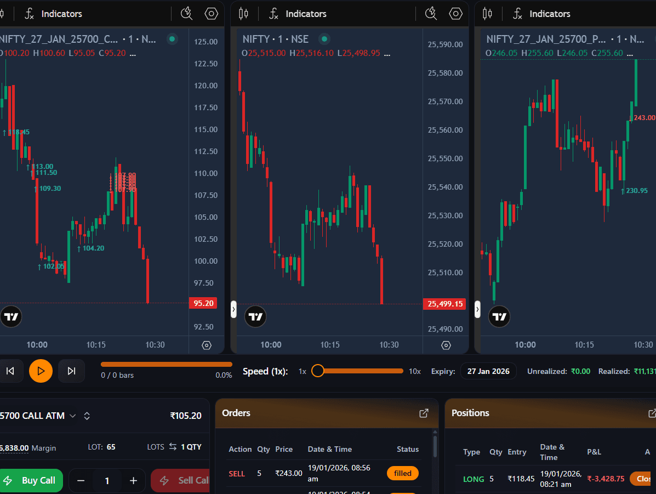This screenshot has width=656, height=494.
Task: Pop out the Orders panel via external-link icon
Action: (x=424, y=413)
